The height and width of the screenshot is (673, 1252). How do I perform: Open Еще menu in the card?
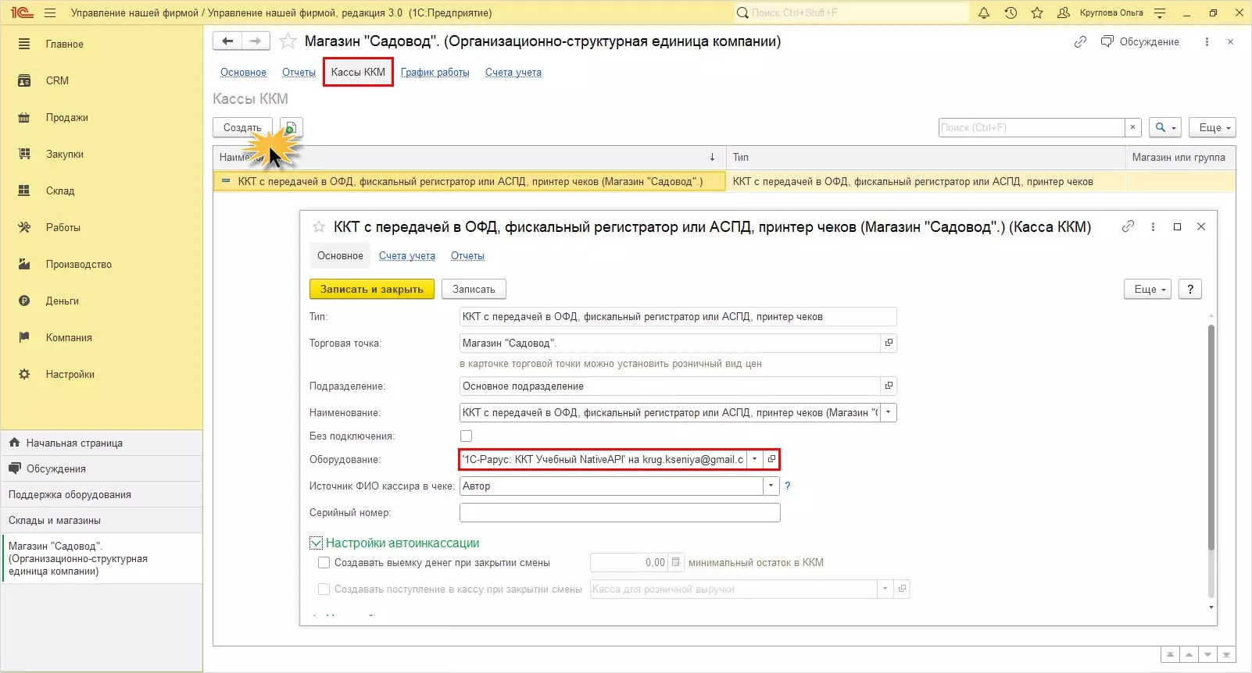[1148, 290]
